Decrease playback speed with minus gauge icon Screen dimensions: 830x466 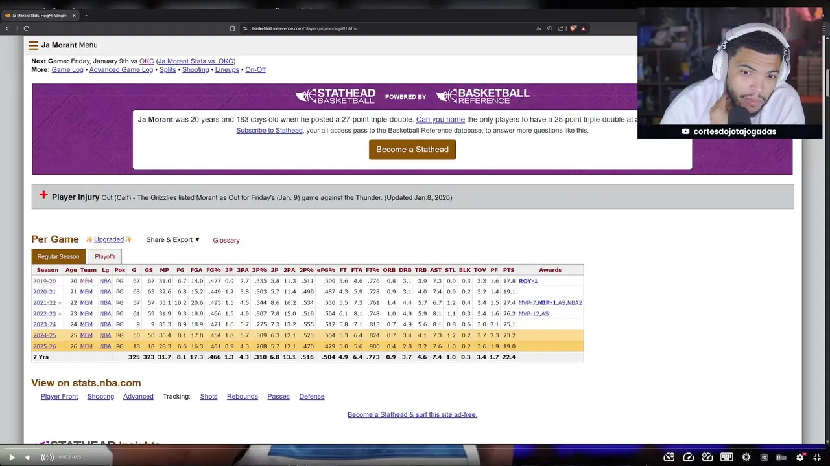(669, 458)
